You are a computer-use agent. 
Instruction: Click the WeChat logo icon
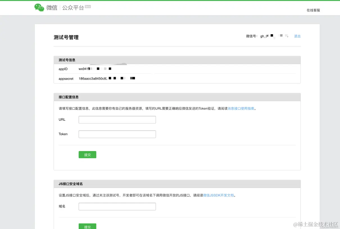pos(39,8)
